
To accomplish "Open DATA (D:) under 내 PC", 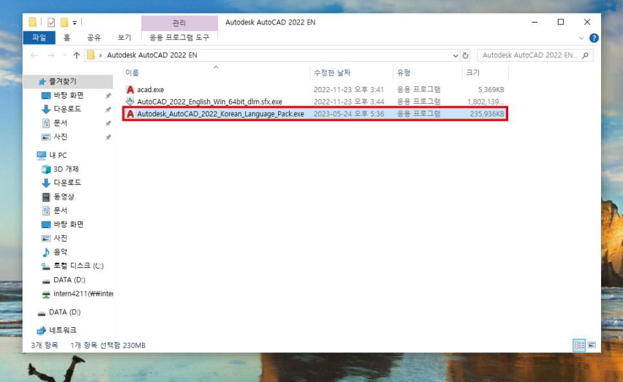I will pyautogui.click(x=69, y=280).
